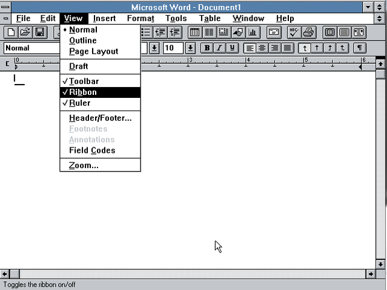This screenshot has width=387, height=290.
Task: Open the document Control menu box
Action: tap(5, 19)
